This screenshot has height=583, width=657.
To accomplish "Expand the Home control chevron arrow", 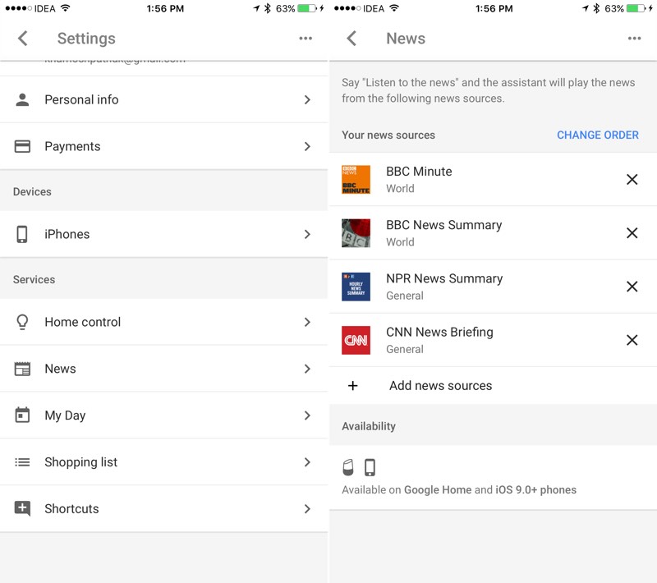I will pyautogui.click(x=307, y=322).
